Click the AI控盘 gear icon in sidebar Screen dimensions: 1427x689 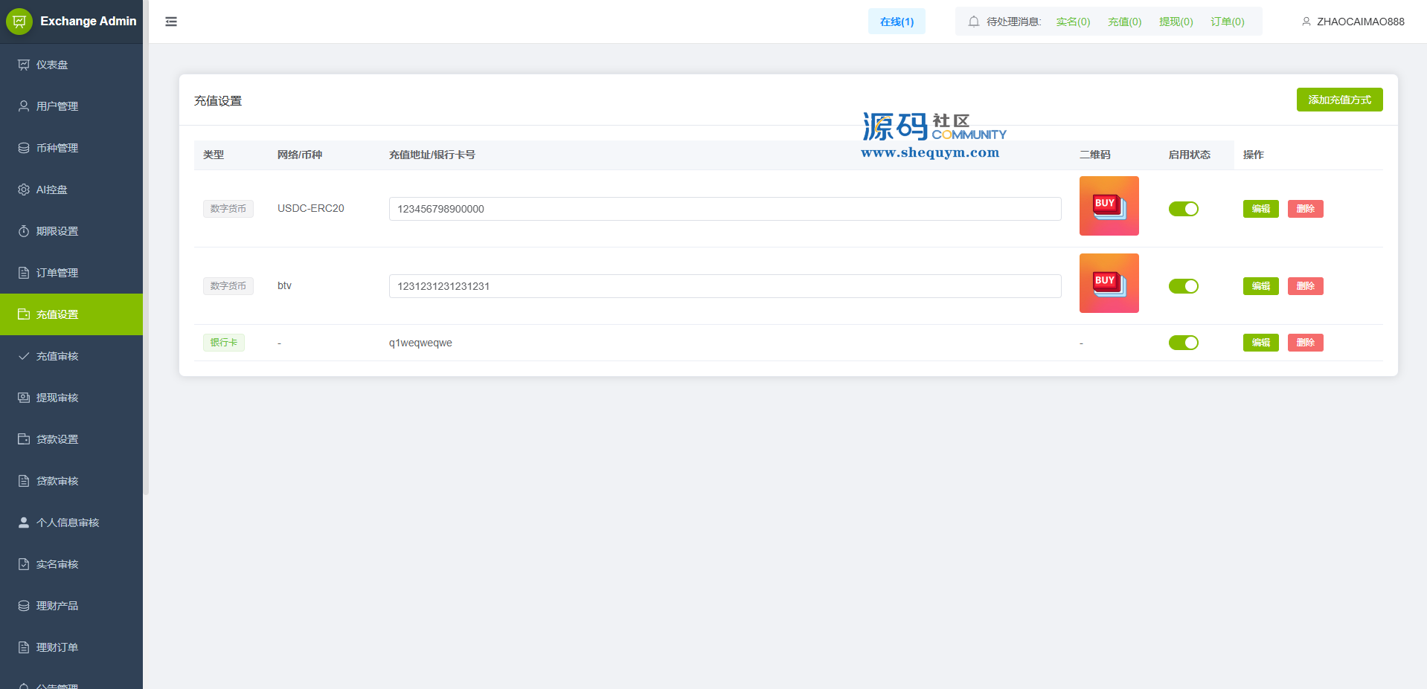pyautogui.click(x=24, y=190)
